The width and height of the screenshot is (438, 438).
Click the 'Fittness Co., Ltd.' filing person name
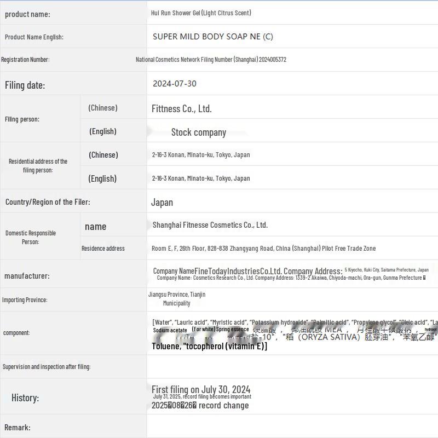point(181,109)
